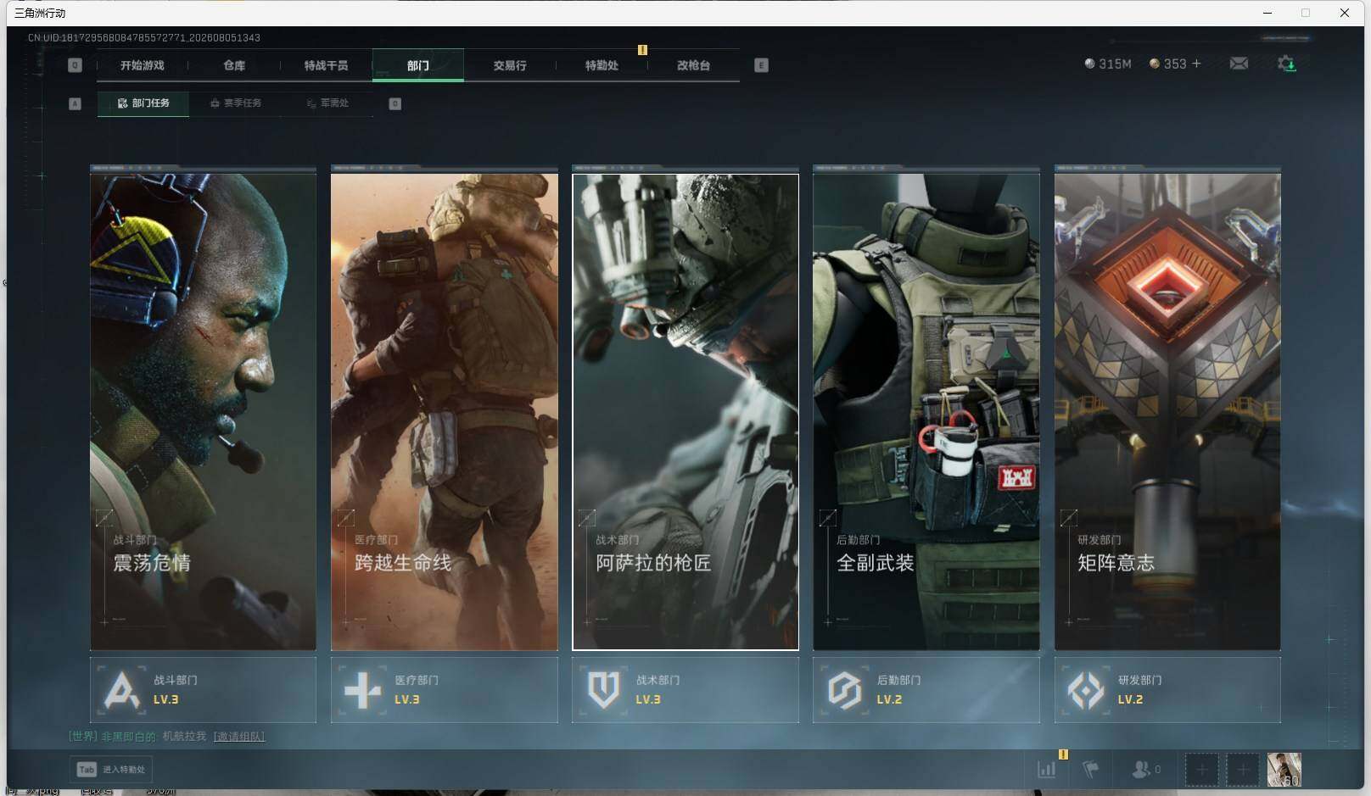This screenshot has width=1371, height=796.
Task: Click the second empty squad slot plus
Action: [x=1242, y=770]
